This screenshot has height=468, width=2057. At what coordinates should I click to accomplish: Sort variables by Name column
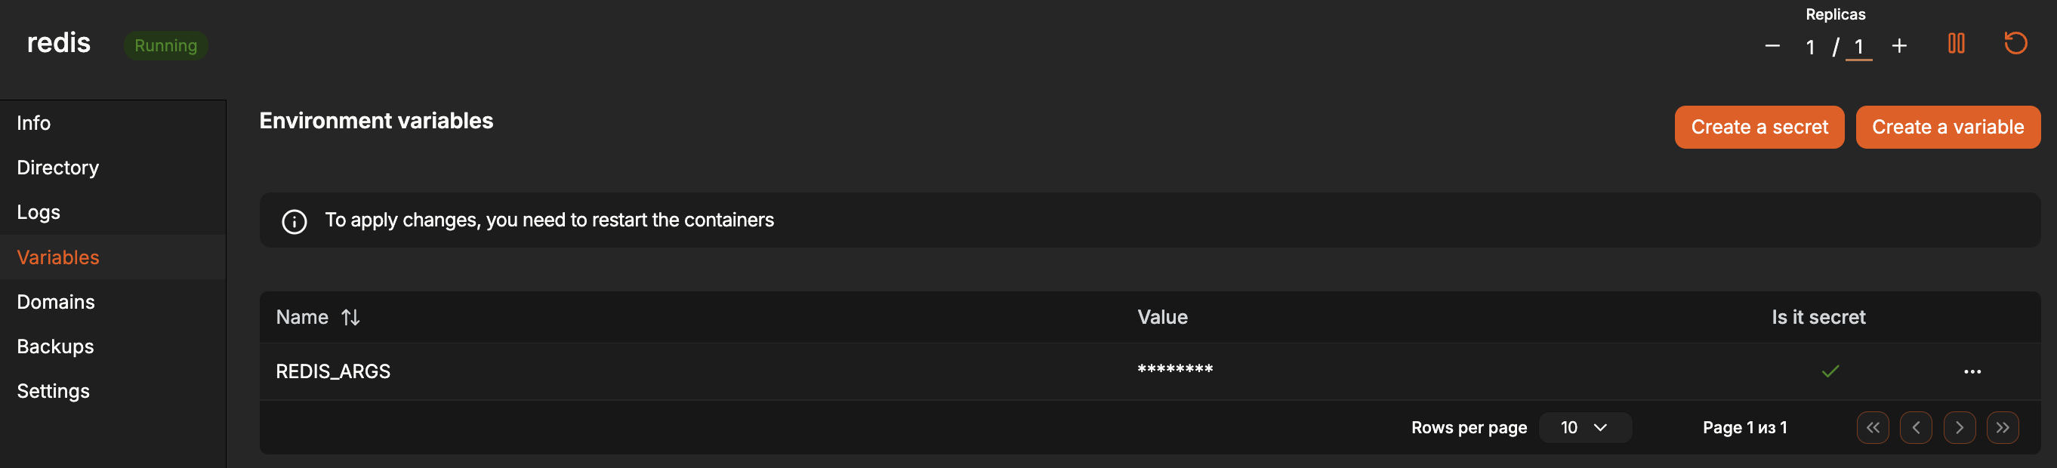tap(350, 317)
